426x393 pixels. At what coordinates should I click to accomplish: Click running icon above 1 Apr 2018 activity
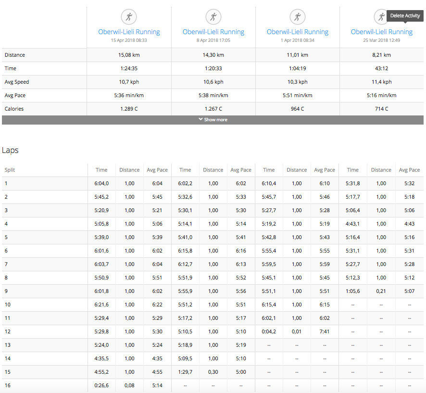298,17
